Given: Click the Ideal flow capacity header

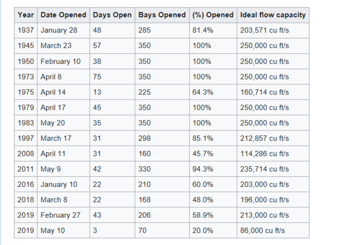Looking at the screenshot, I should pyautogui.click(x=273, y=15).
